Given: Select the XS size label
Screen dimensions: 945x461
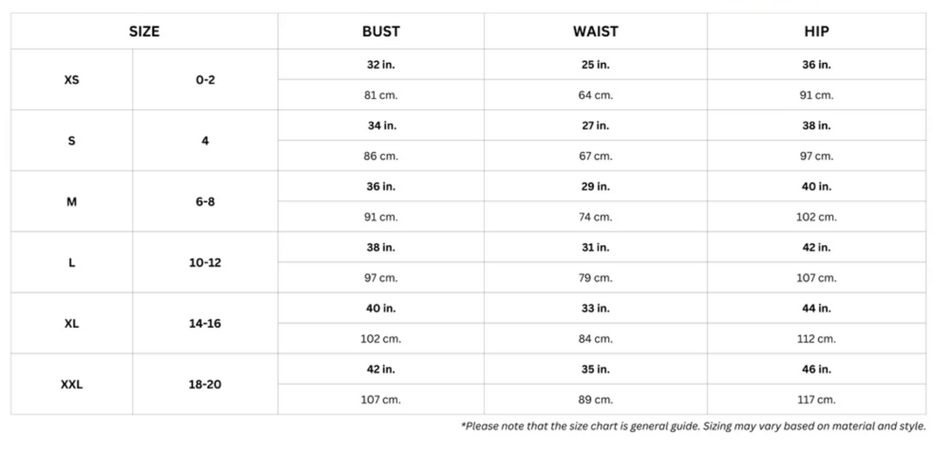Looking at the screenshot, I should click(x=72, y=80).
